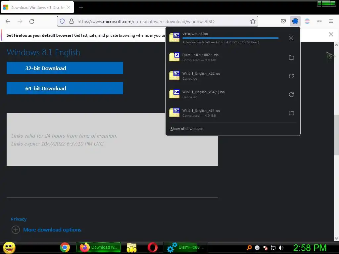Open the file manager folder taskbar icon

(x=132, y=247)
